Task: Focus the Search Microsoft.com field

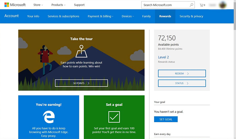Action: [165, 5]
